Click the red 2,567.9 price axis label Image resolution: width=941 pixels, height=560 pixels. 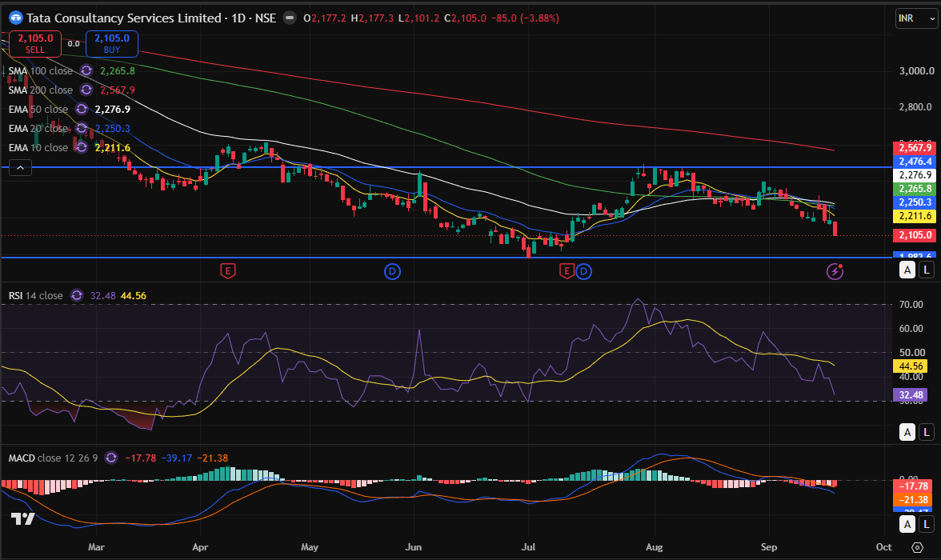tap(915, 148)
